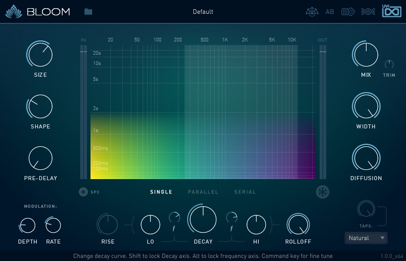The width and height of the screenshot is (406, 261).
Task: Click the Bloom lotus logo
Action: (x=14, y=12)
